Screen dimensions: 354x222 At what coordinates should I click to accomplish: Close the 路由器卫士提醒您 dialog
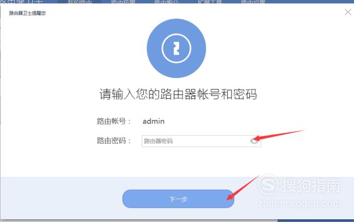point(348,12)
